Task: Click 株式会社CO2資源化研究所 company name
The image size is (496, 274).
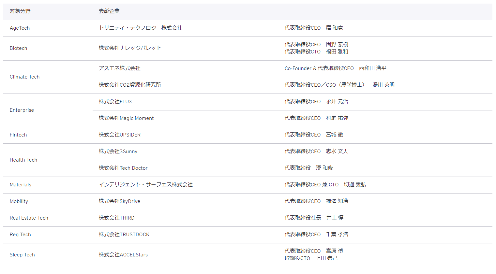Action: point(130,85)
